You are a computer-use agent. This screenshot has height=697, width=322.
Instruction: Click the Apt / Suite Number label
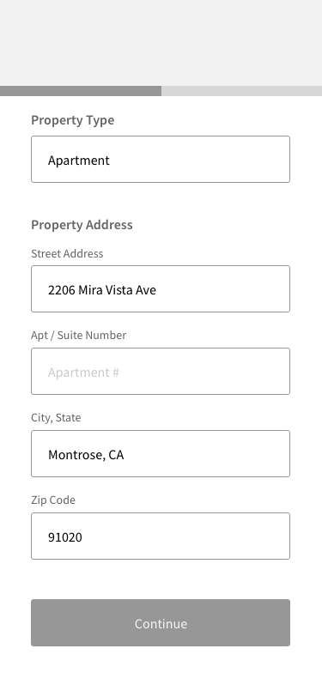tap(79, 335)
